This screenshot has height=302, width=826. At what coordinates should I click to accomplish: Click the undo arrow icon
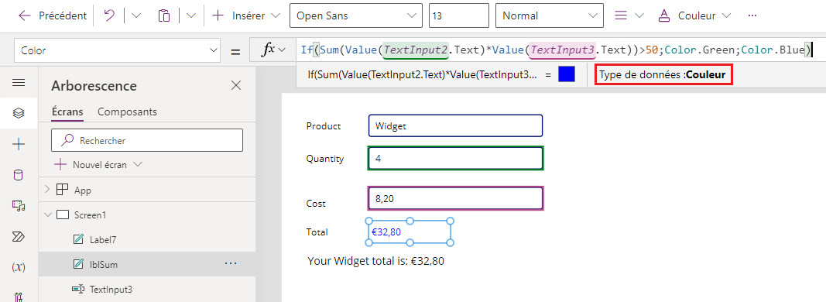(x=109, y=15)
